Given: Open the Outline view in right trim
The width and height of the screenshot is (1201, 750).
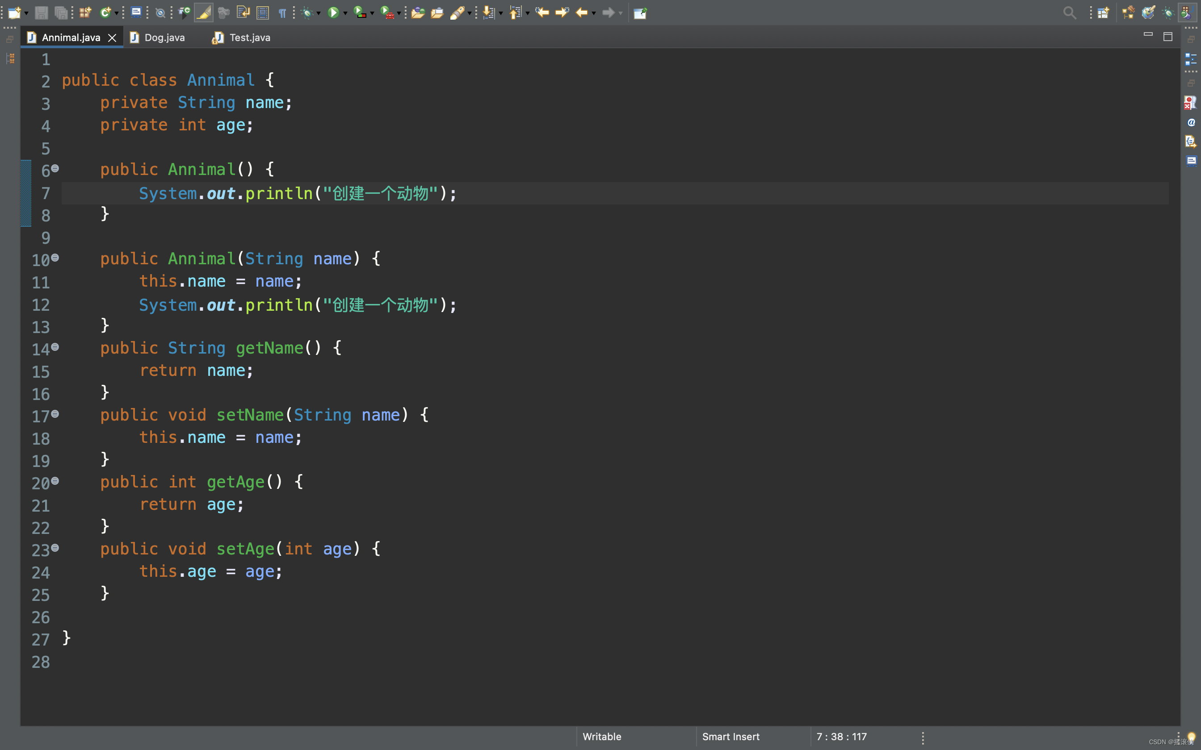Looking at the screenshot, I should coord(1191,59).
